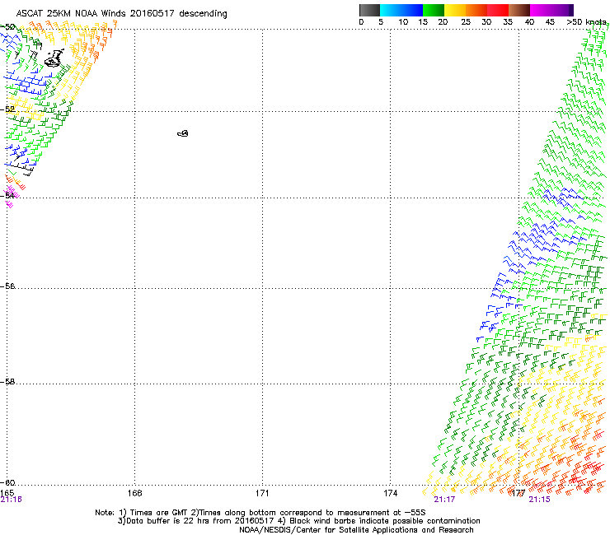Click the '21:15' swath time label
The image size is (610, 535).
(x=540, y=500)
